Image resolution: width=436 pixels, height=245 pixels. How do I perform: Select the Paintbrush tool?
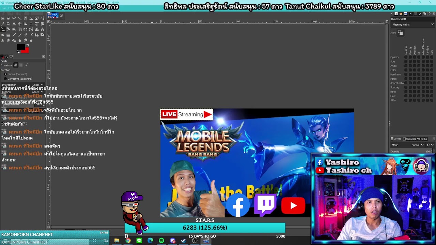point(20,35)
